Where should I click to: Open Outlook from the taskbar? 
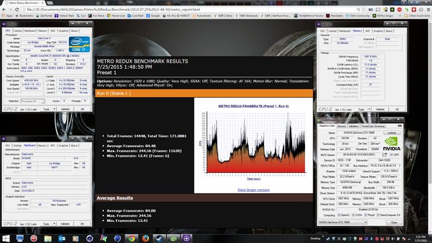pyautogui.click(x=61, y=238)
